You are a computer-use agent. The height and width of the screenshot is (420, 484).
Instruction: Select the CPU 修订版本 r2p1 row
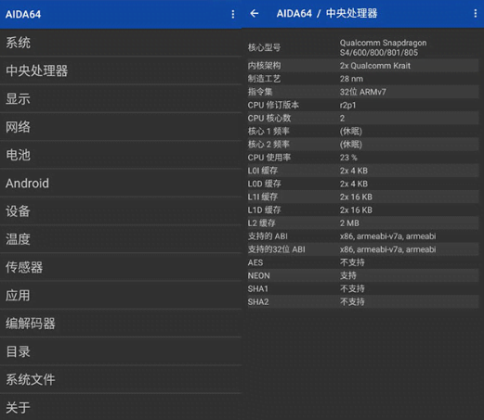tap(362, 105)
